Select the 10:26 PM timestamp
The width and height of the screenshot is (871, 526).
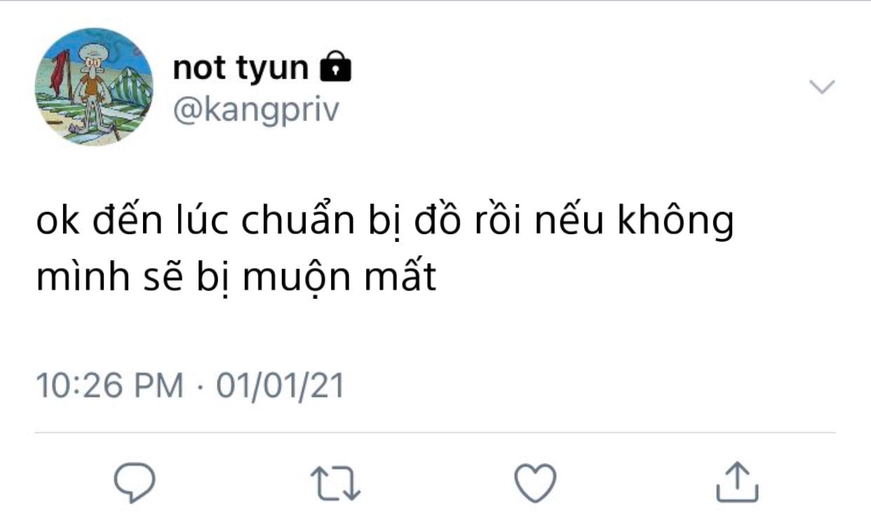click(109, 386)
